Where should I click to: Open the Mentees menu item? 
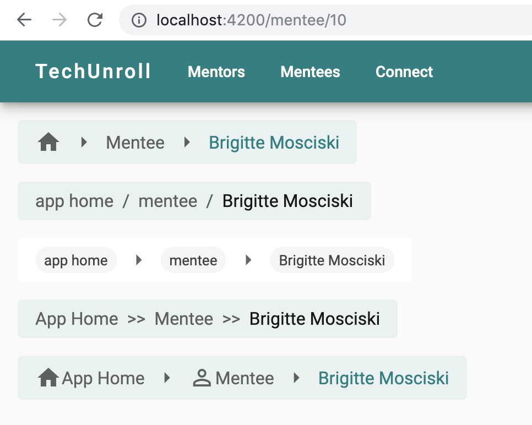[310, 72]
